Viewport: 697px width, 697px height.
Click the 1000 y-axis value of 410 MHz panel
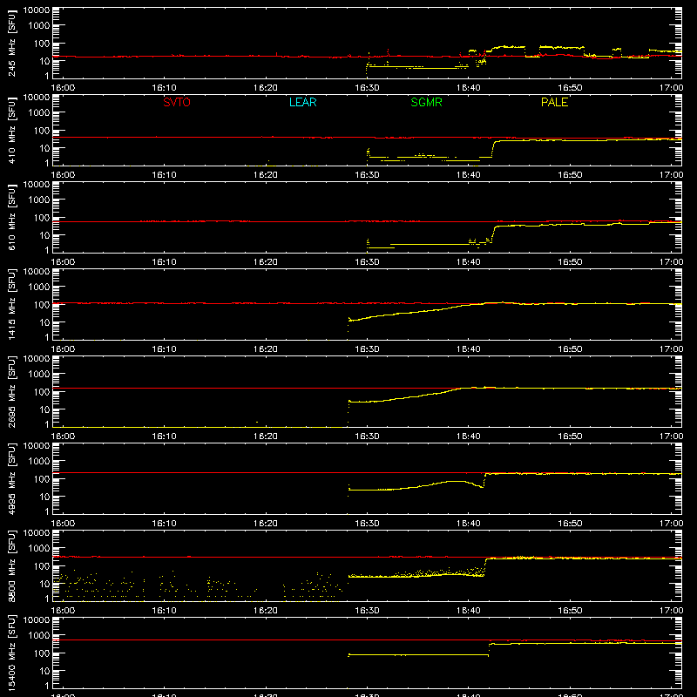tap(39, 113)
